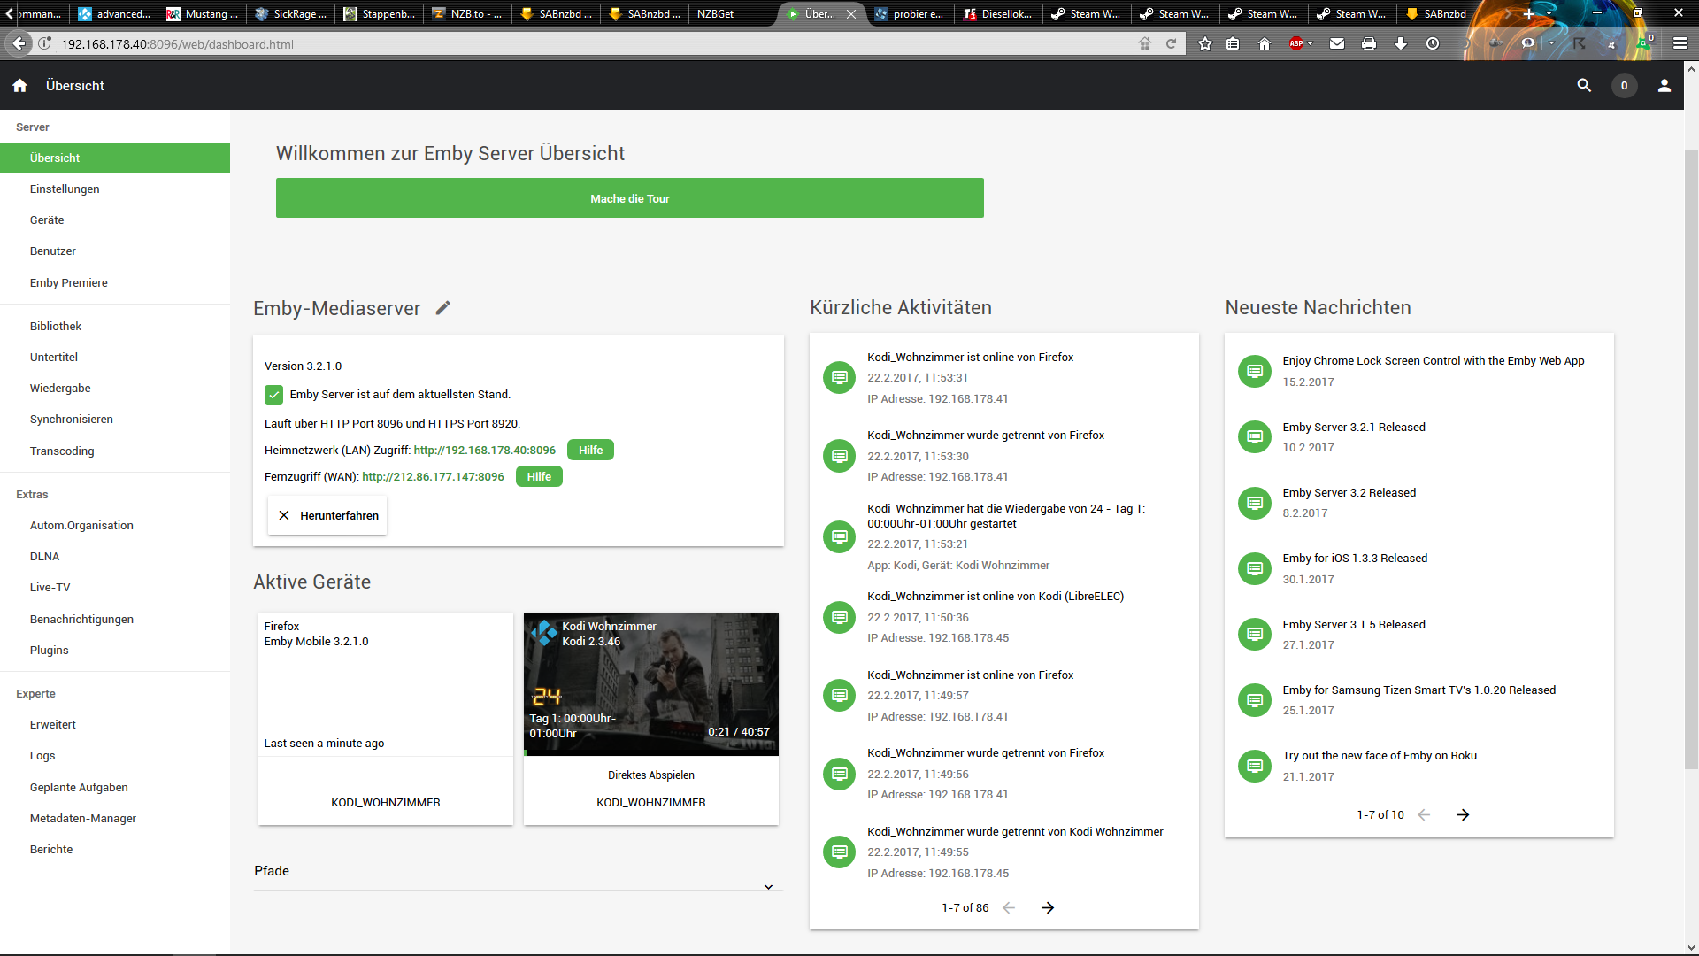Open a new browser tab with plus
The image size is (1699, 956).
pyautogui.click(x=1528, y=14)
